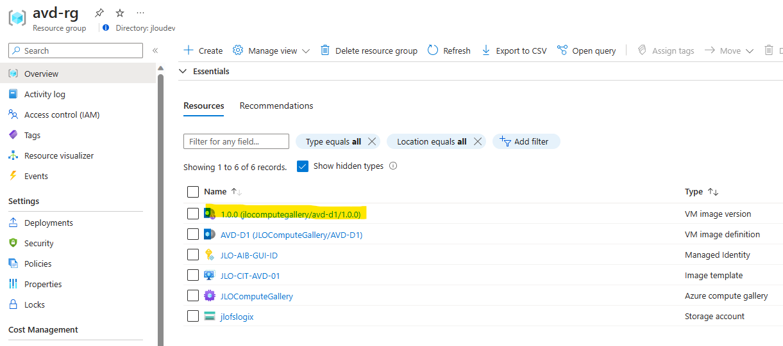
Task: Remove the Location equals all filter
Action: 477,141
